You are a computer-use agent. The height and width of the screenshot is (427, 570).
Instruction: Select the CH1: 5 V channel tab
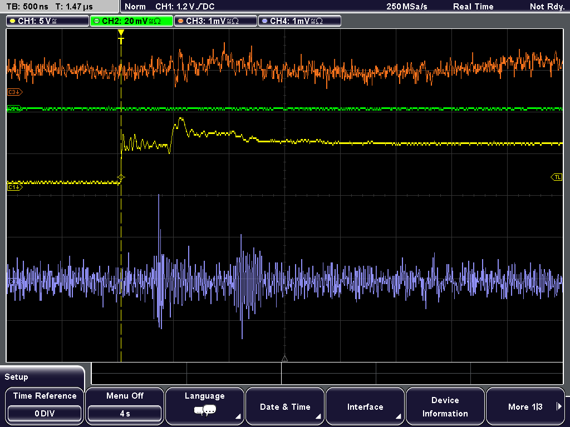click(48, 21)
